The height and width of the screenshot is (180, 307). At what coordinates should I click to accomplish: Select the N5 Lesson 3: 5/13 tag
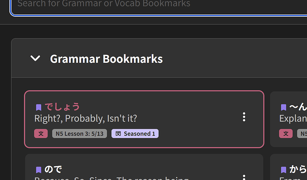80,134
